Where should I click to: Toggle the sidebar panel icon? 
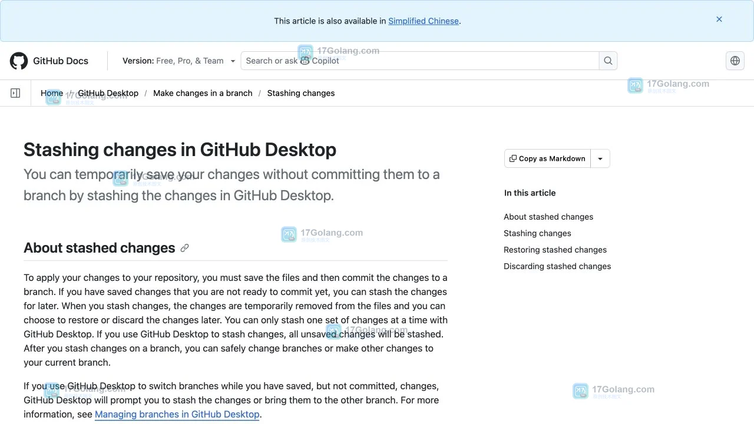point(15,93)
